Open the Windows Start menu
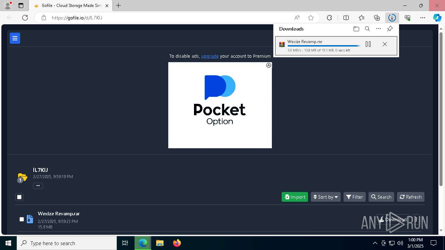The image size is (445, 250). click(8, 243)
